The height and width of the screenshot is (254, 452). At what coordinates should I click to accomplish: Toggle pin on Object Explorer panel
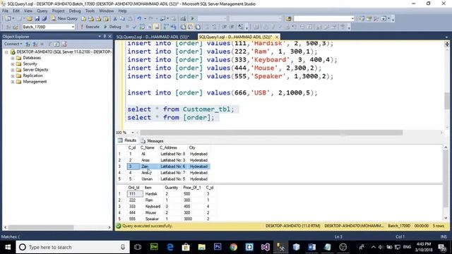105,36
